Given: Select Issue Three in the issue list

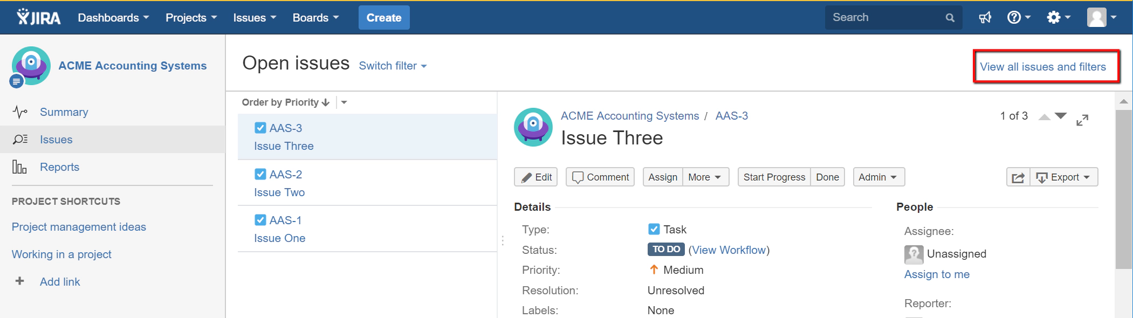Looking at the screenshot, I should point(367,137).
